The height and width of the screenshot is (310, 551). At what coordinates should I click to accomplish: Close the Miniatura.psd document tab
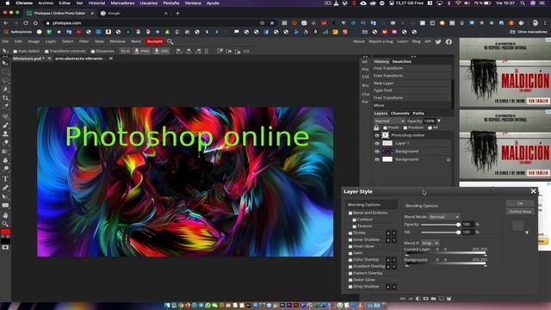[49, 59]
